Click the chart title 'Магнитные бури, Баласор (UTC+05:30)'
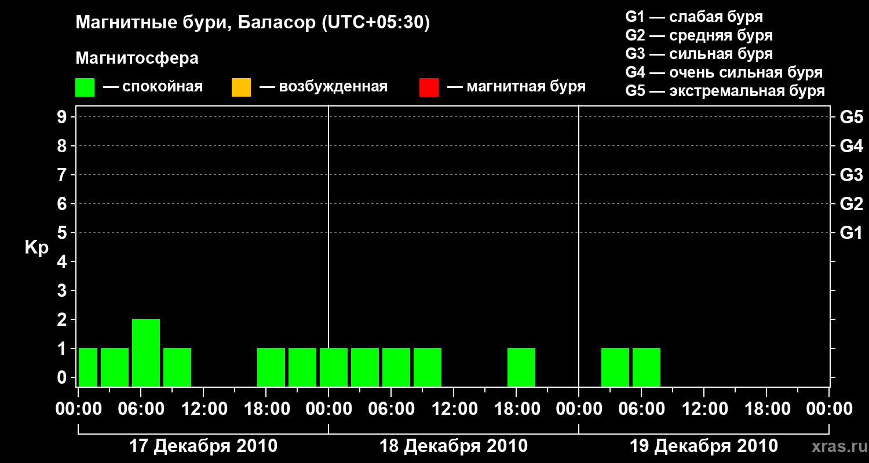 (x=253, y=23)
